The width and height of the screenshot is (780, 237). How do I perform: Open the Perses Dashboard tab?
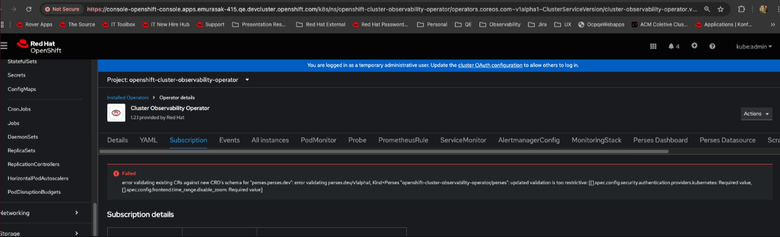tap(660, 140)
